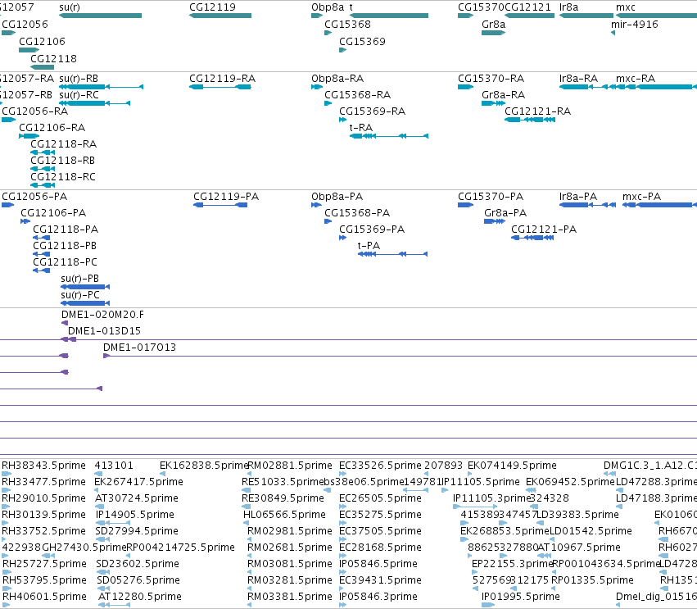The width and height of the screenshot is (697, 609).
Task: Click the CG12119-RA transcript glyph
Action: [220, 87]
